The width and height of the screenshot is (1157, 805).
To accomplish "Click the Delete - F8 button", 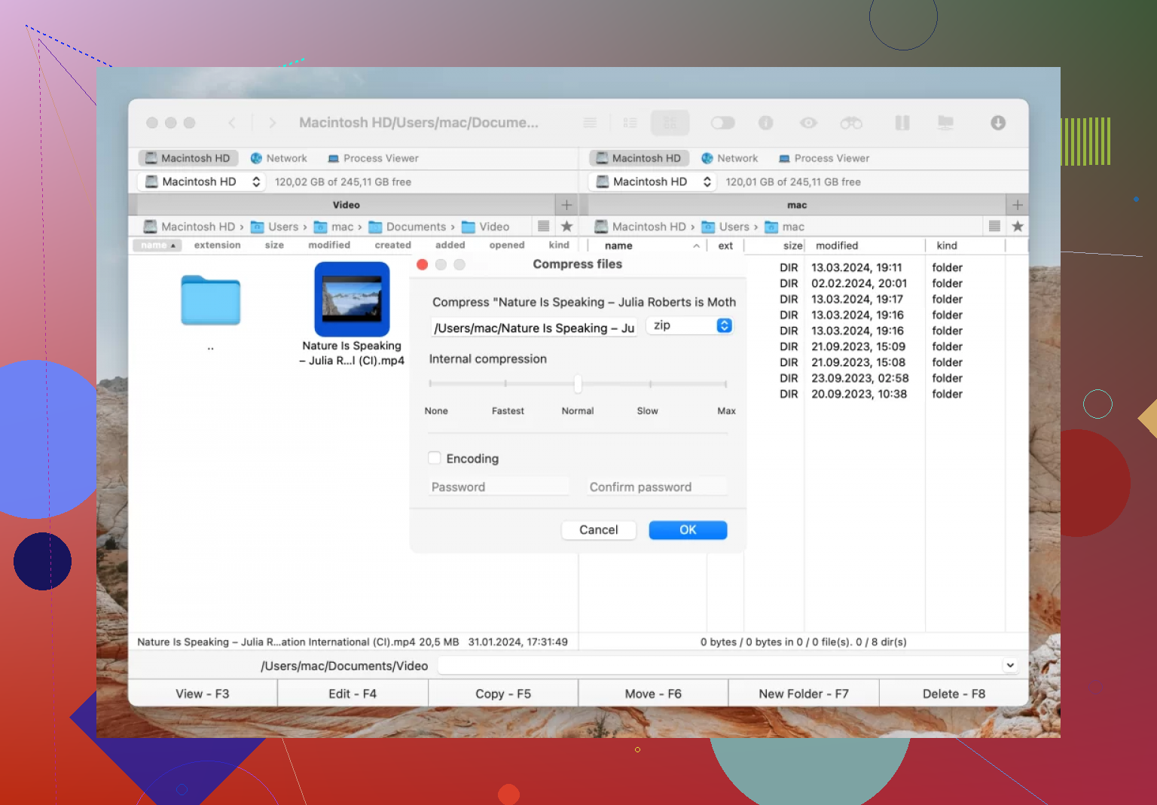I will pyautogui.click(x=954, y=694).
